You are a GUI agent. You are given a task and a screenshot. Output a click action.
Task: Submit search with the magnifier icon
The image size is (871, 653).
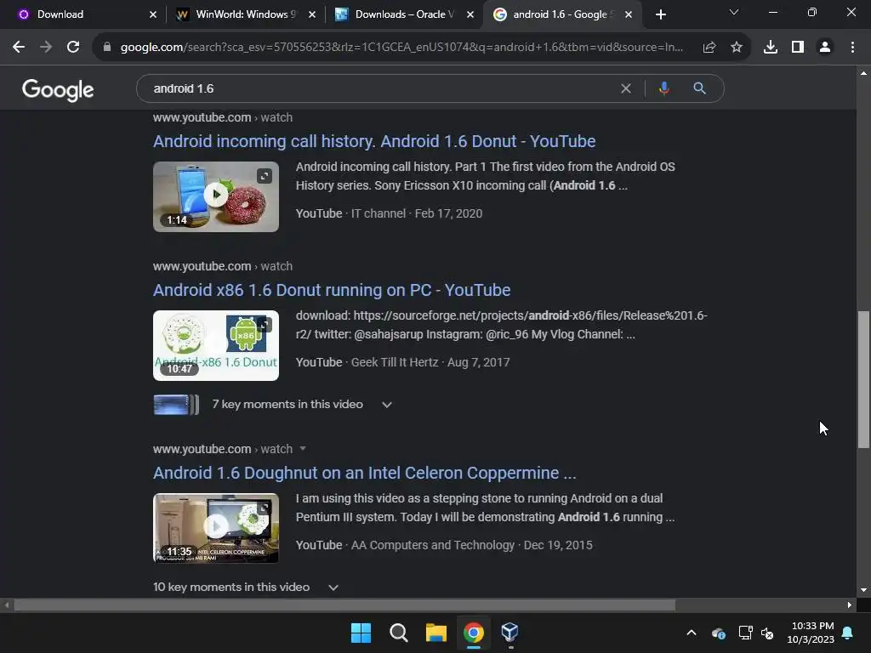tap(699, 88)
